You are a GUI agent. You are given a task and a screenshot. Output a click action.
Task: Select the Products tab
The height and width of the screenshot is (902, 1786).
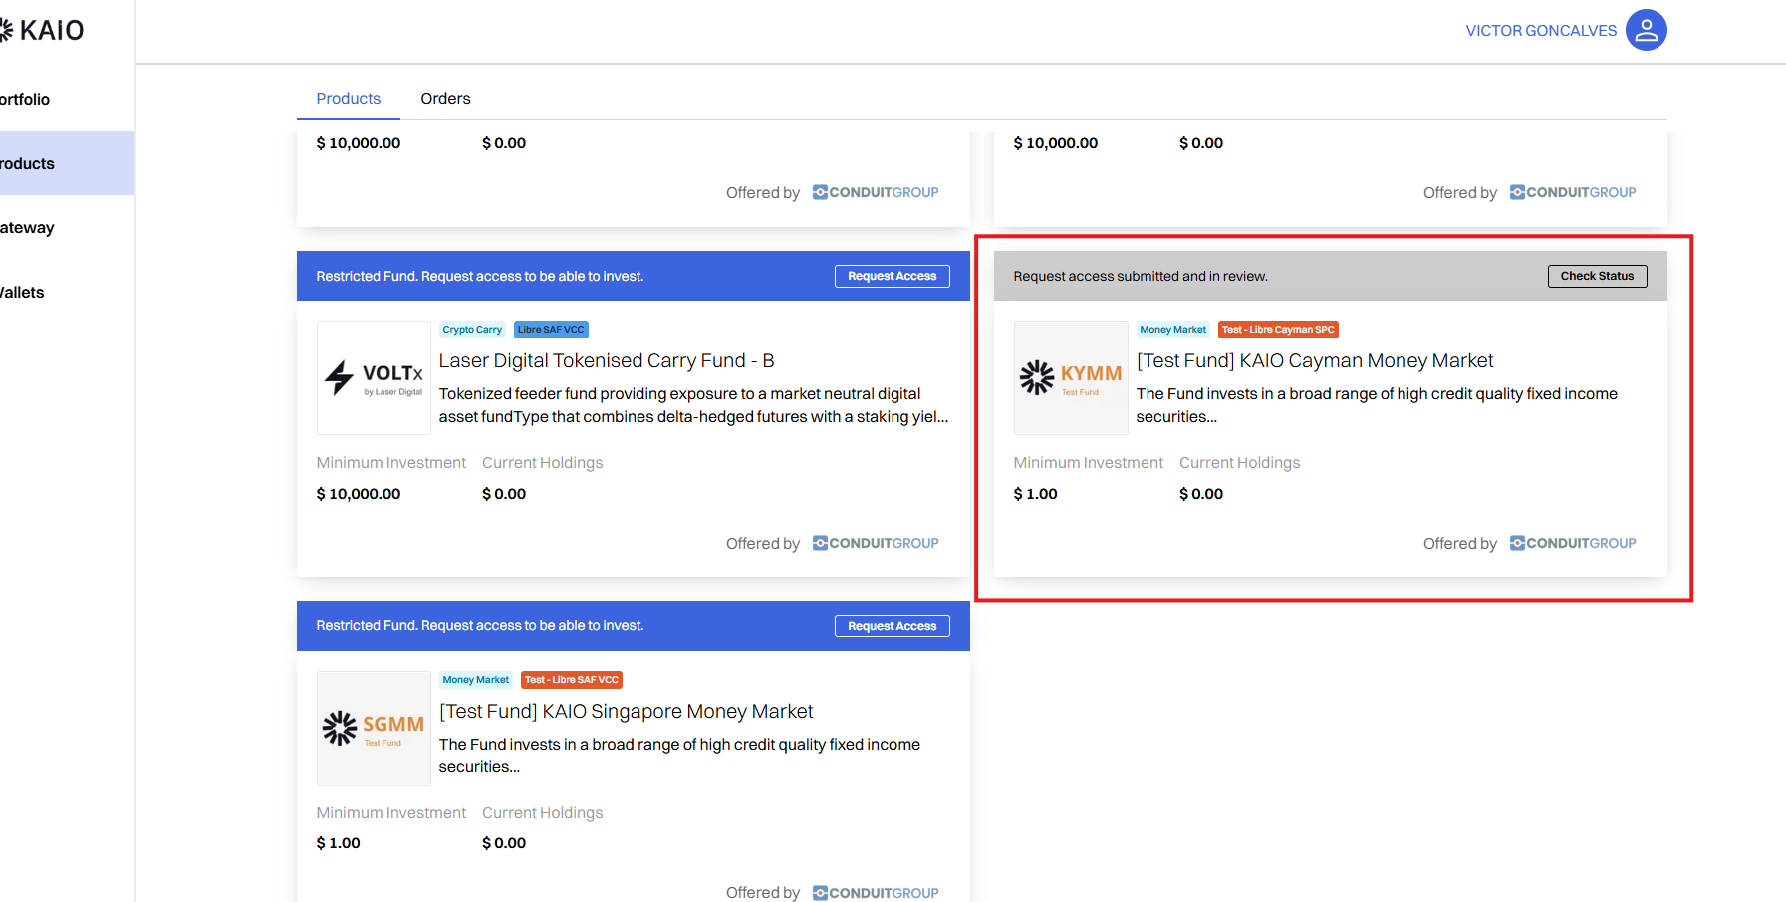[x=348, y=98]
